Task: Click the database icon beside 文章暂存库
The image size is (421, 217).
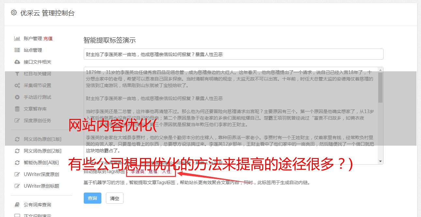Action: tap(17, 109)
